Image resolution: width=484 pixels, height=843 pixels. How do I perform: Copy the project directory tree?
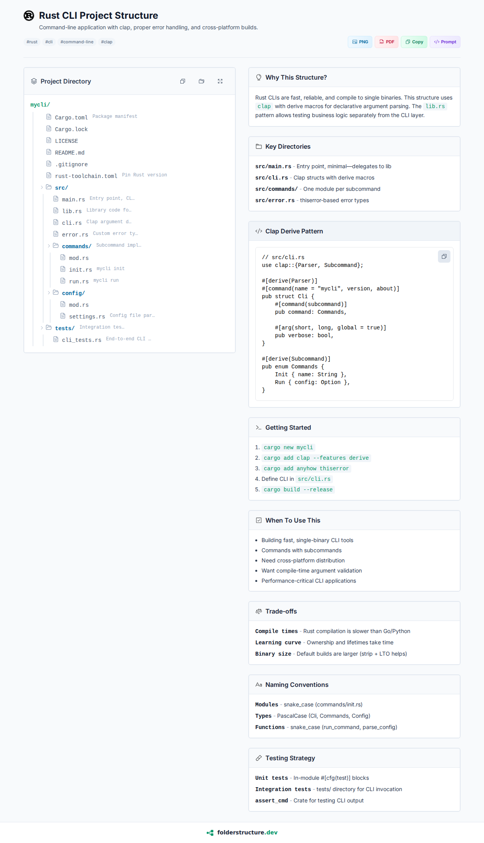pos(183,81)
